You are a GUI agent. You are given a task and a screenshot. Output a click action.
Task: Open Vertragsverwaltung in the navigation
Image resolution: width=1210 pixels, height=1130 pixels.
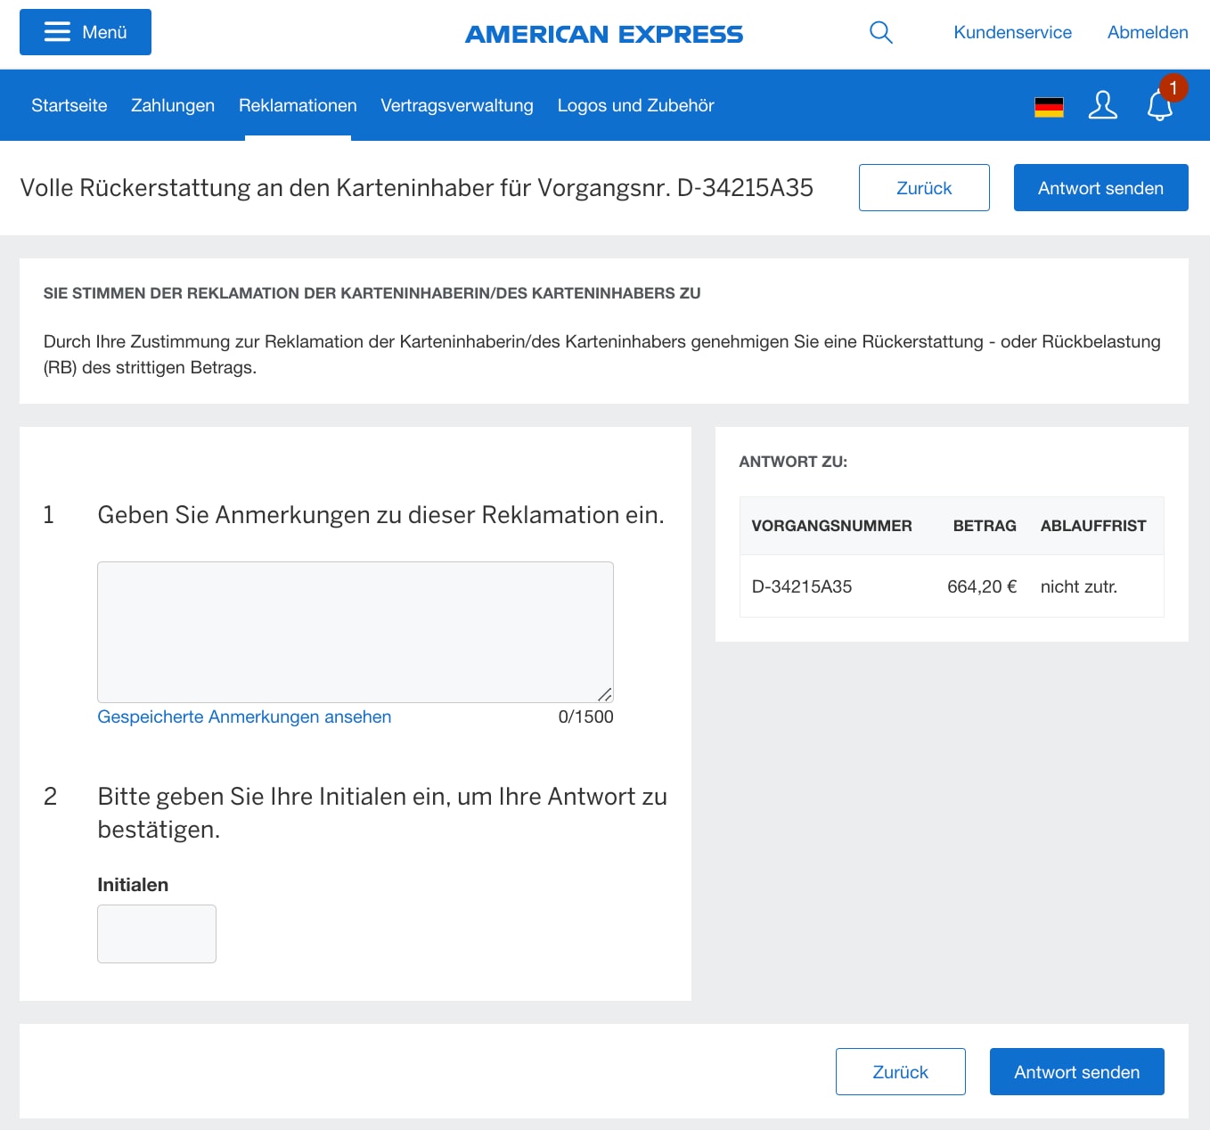click(456, 105)
